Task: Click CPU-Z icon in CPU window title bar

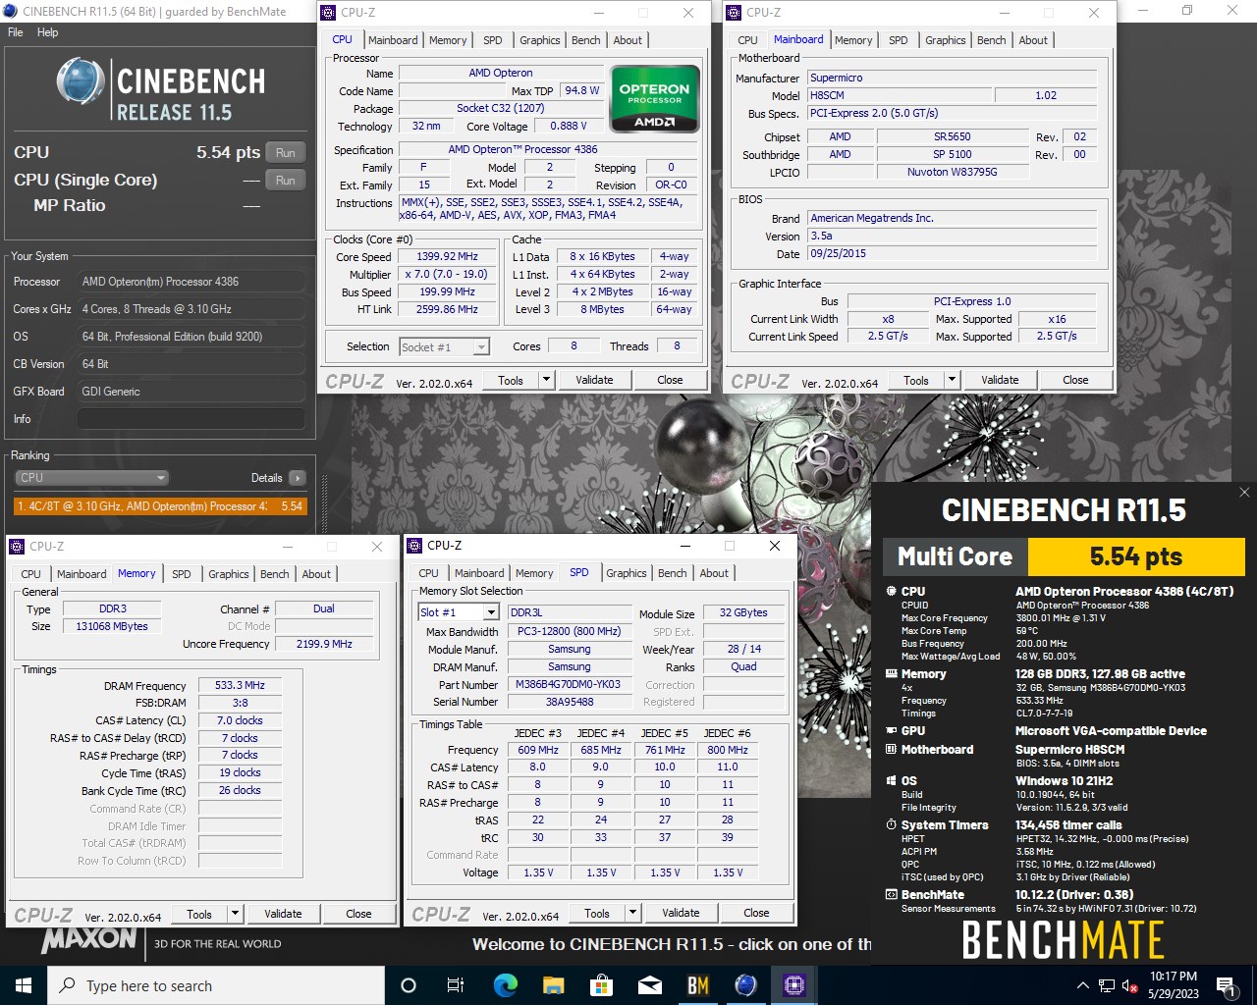Action: point(328,13)
